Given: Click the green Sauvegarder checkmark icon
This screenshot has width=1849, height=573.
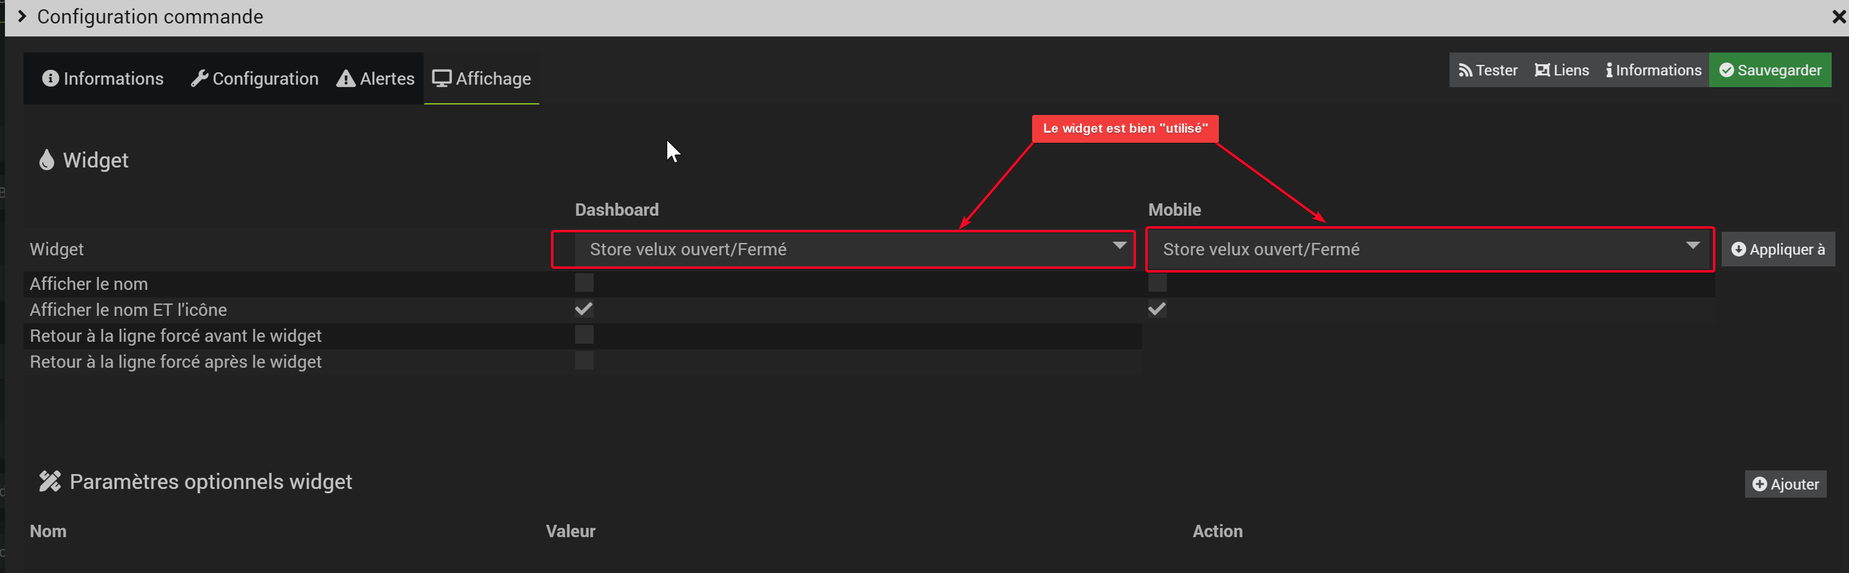Looking at the screenshot, I should (1727, 70).
